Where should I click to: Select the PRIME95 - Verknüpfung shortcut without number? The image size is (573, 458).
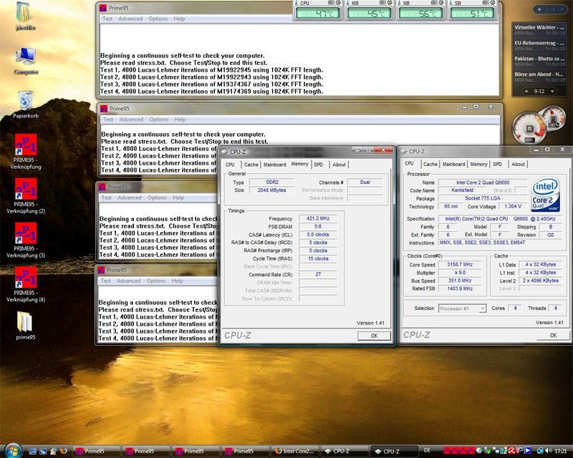[x=26, y=152]
